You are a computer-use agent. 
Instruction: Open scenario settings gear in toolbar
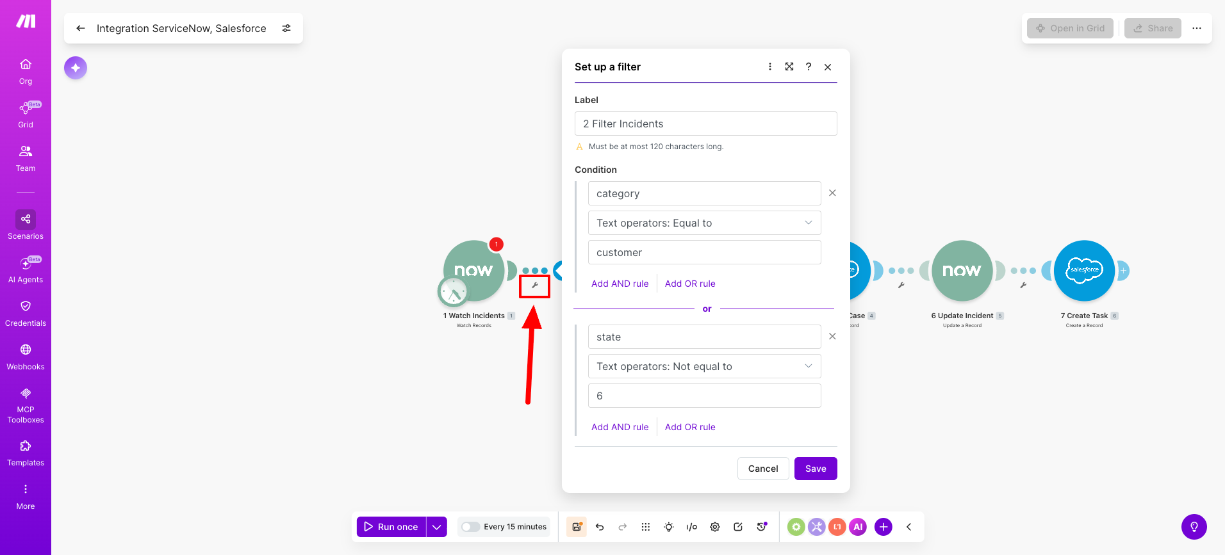click(x=715, y=527)
